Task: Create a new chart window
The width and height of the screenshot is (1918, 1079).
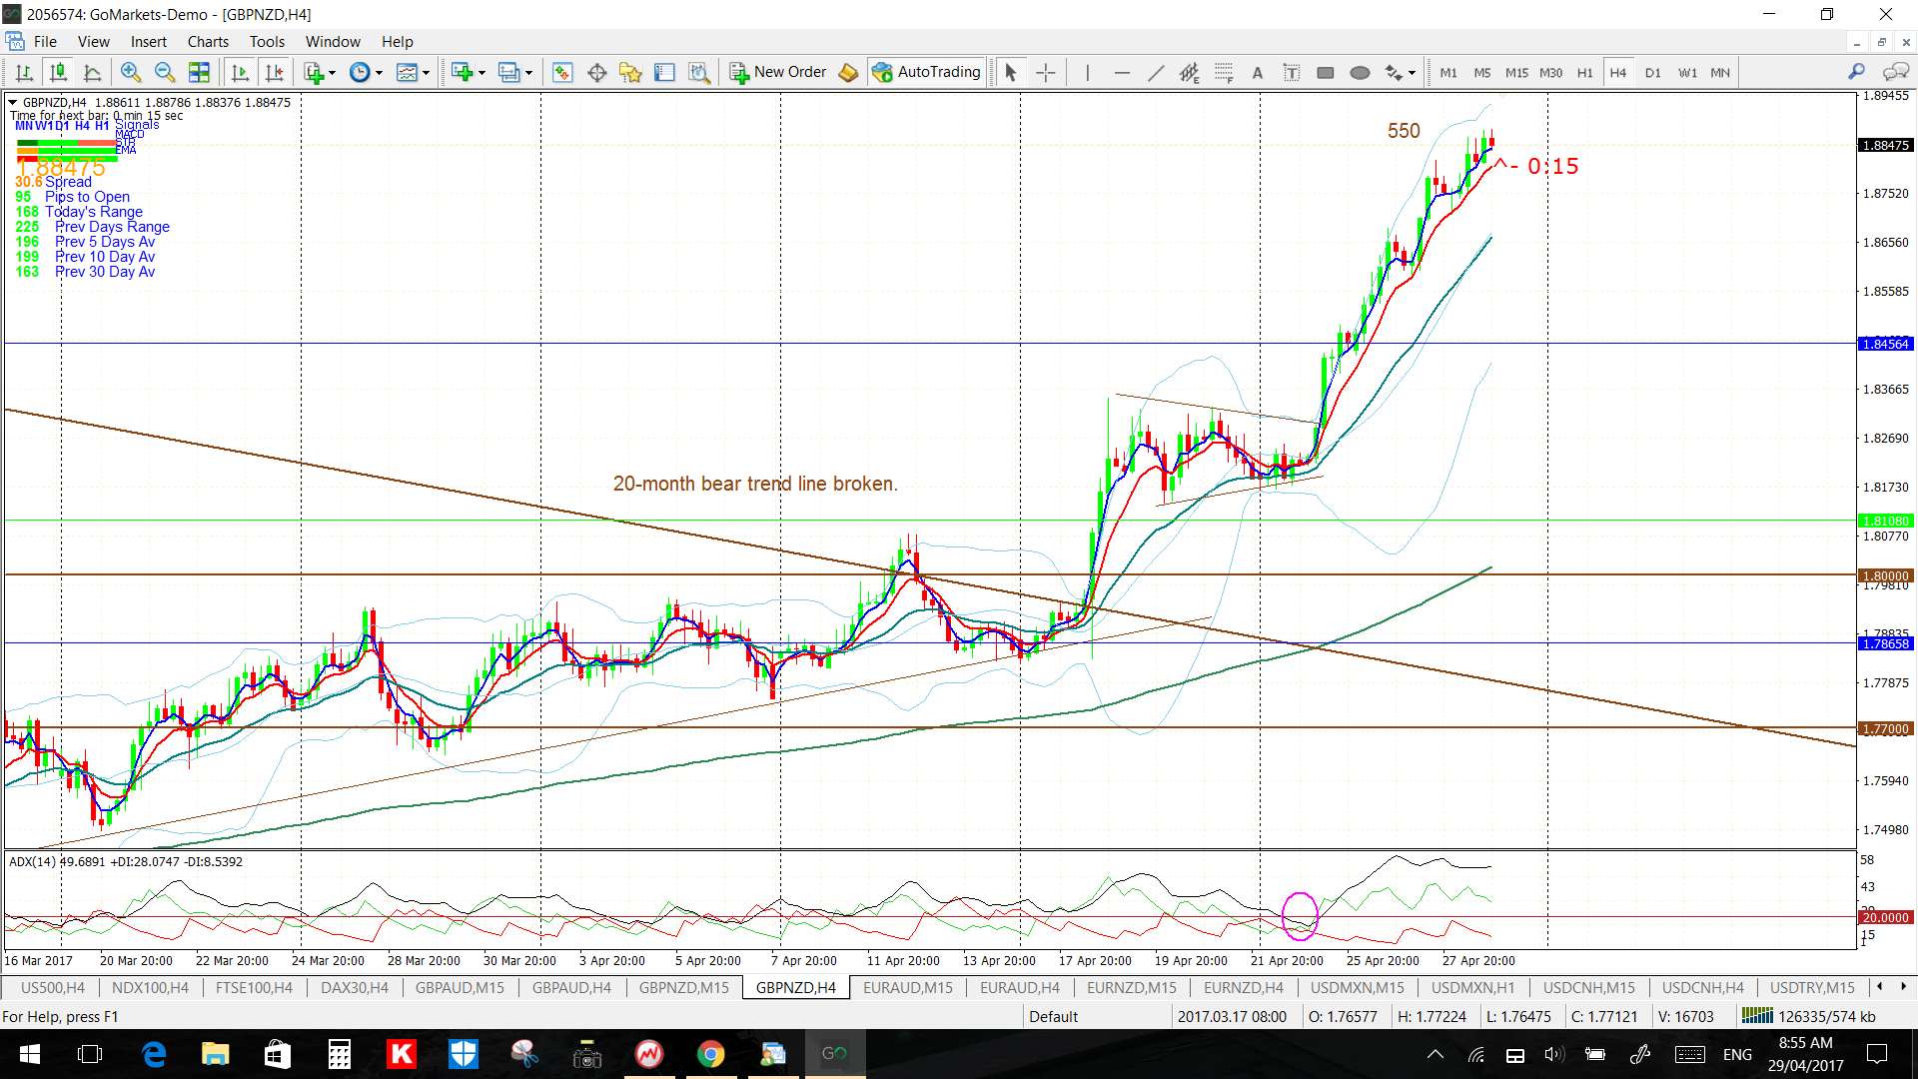Action: [x=462, y=72]
